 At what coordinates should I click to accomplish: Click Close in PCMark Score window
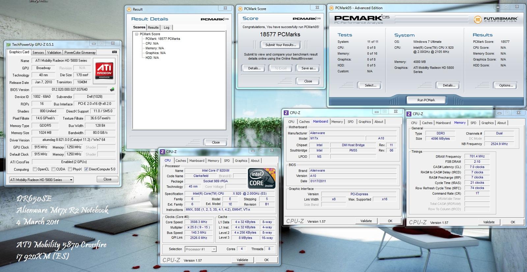308,81
